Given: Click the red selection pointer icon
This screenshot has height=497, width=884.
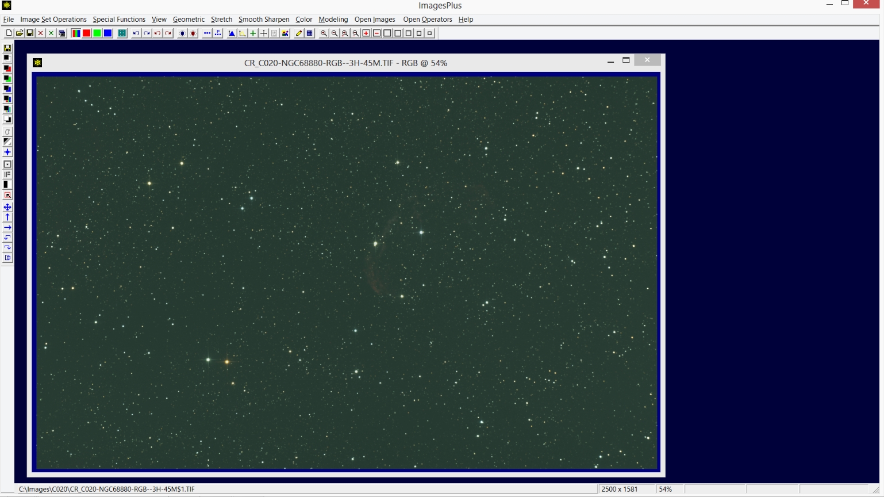Looking at the screenshot, I should tap(7, 196).
